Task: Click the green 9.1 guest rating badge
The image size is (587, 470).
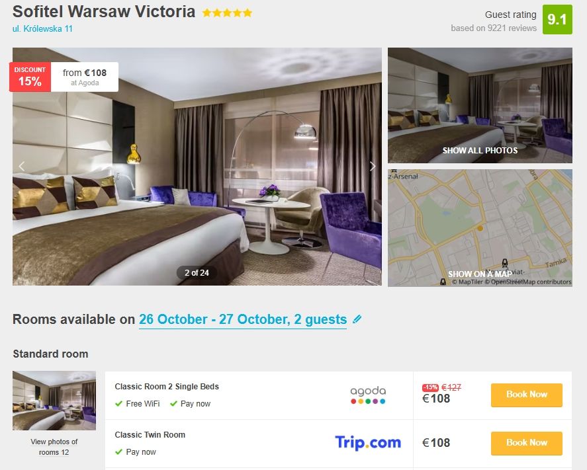Action: point(557,19)
